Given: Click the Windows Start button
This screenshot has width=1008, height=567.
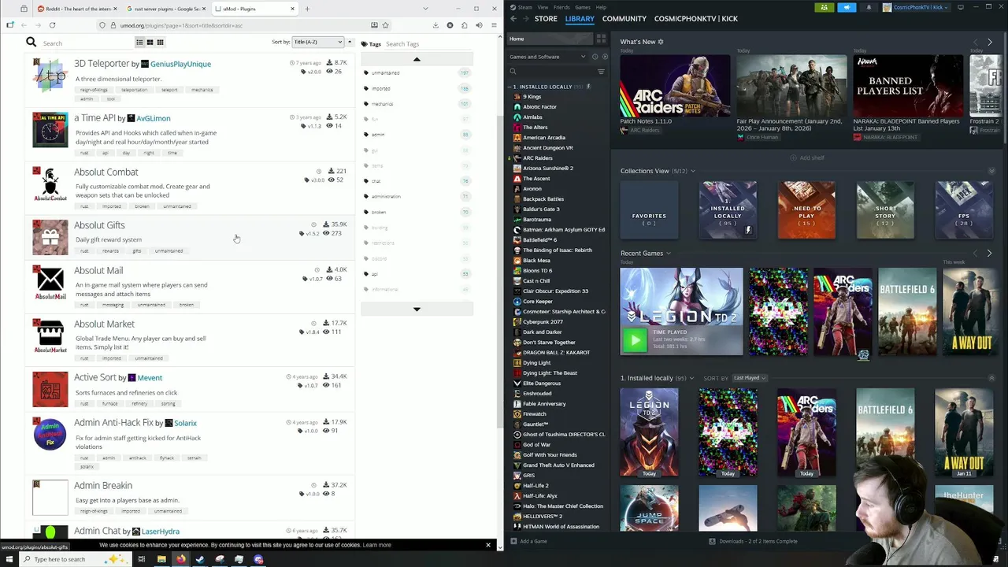Looking at the screenshot, I should 9,559.
